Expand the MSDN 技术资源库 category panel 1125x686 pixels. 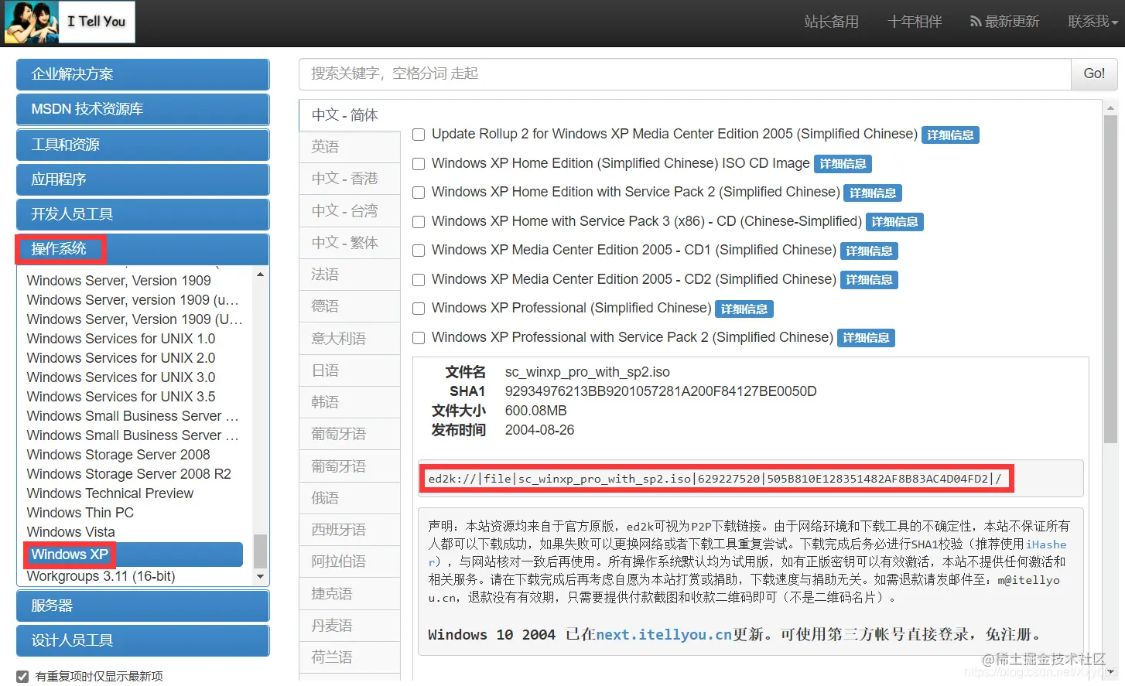click(x=142, y=109)
